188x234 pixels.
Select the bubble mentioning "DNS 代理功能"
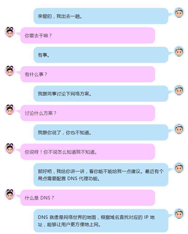[x=101, y=175]
